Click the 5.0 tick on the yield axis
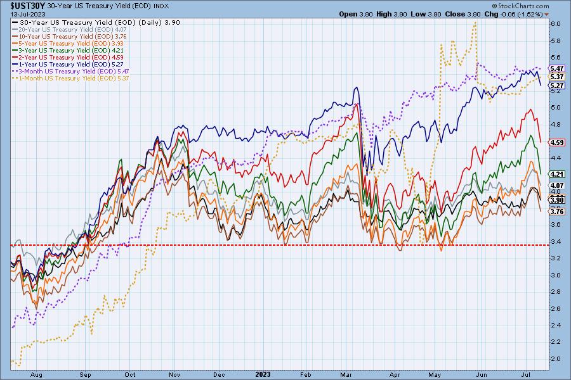The width and height of the screenshot is (571, 380). (555, 107)
